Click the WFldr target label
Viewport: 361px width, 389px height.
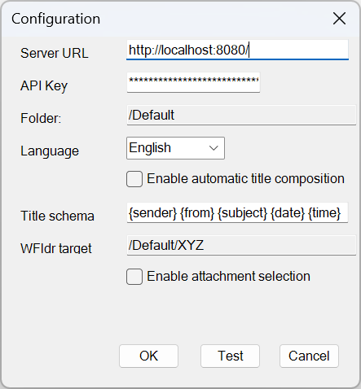click(56, 248)
